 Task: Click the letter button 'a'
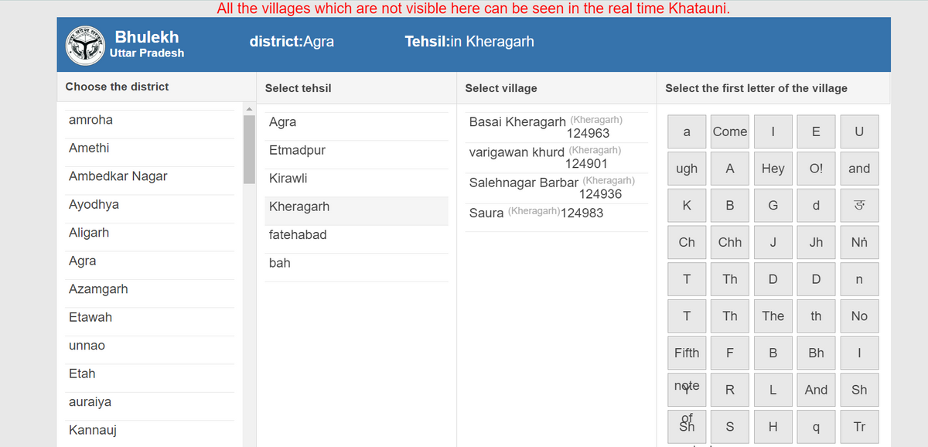[x=686, y=131]
